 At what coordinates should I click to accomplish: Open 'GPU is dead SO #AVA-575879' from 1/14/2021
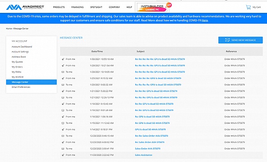(x=150, y=130)
